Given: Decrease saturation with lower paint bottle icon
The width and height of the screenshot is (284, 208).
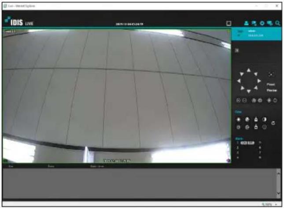Looking at the screenshot, I should 256,127.
